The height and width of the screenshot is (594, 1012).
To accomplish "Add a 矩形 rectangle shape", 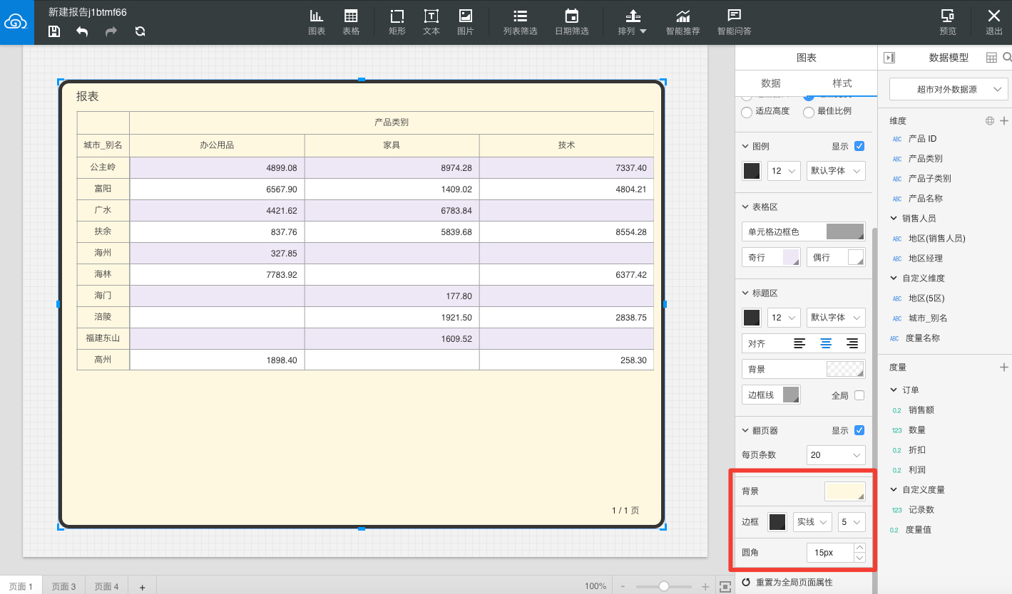I will tap(397, 22).
